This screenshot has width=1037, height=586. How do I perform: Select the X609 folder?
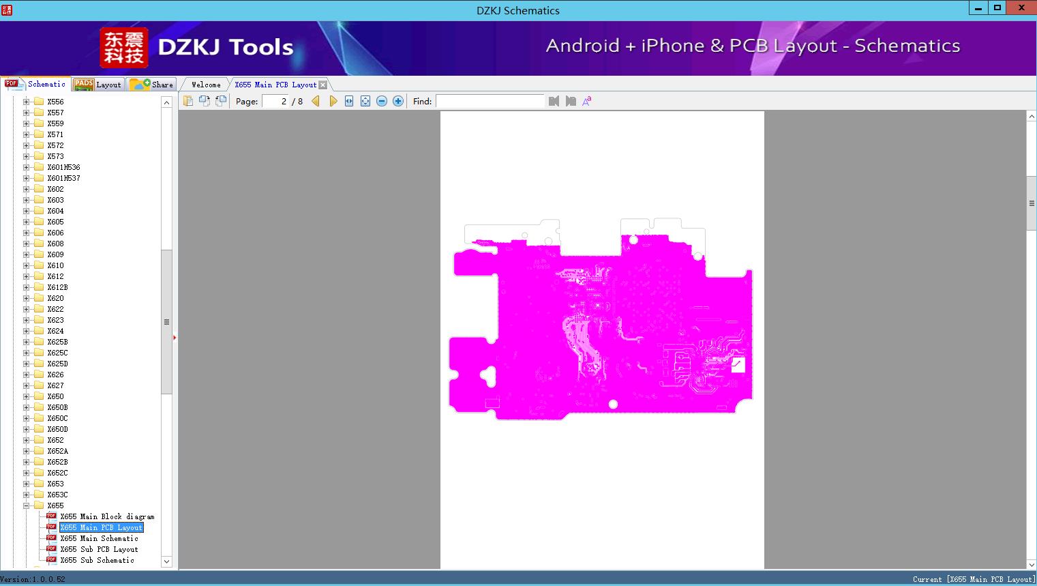(x=55, y=254)
